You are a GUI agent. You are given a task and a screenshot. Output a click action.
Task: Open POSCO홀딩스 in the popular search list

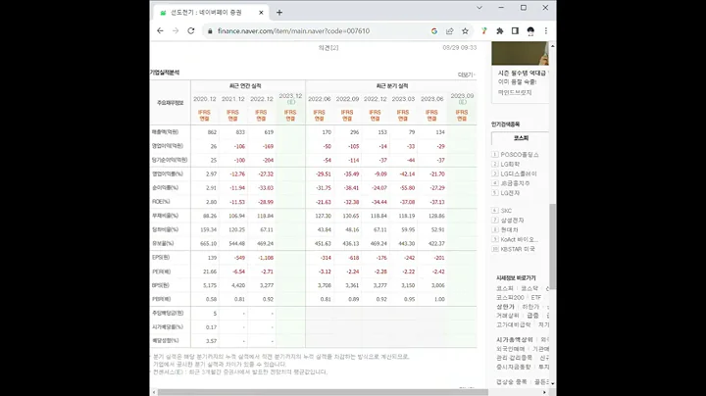(520, 154)
